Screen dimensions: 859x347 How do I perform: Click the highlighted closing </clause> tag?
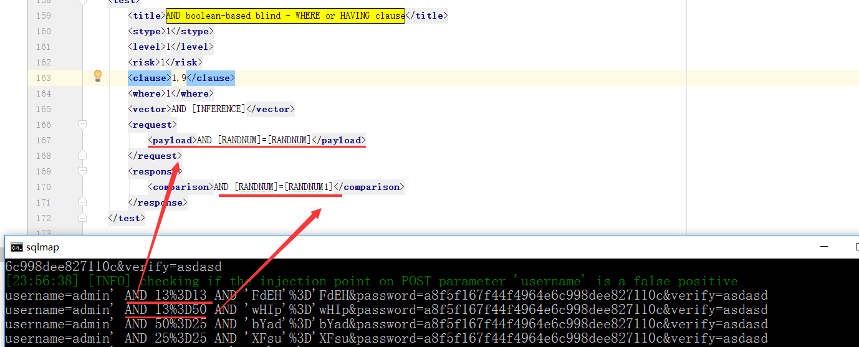pos(211,78)
